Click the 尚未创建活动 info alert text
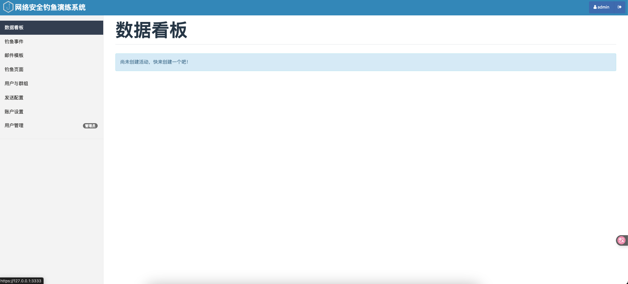 click(154, 62)
